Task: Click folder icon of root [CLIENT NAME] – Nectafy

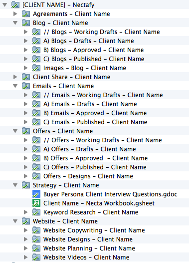Action: tap(15, 5)
